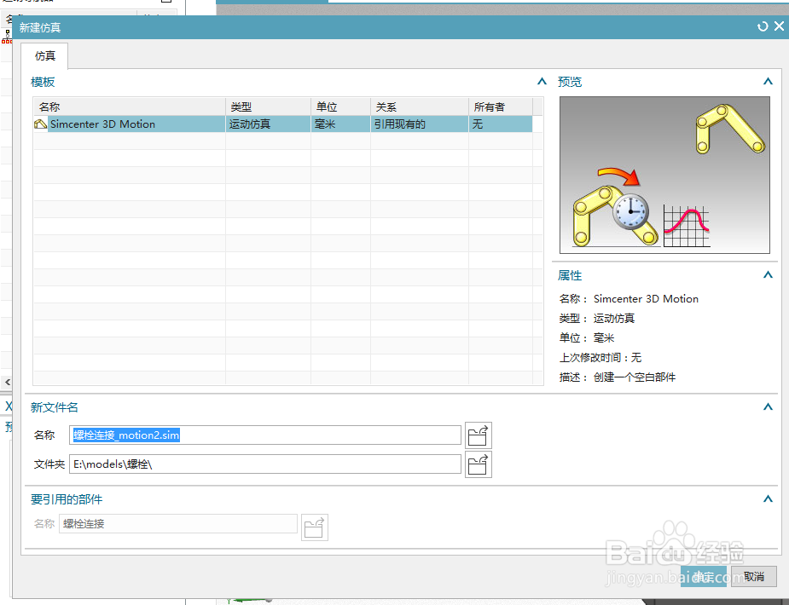
Task: Sort templates by 单位 column header
Action: pos(340,107)
